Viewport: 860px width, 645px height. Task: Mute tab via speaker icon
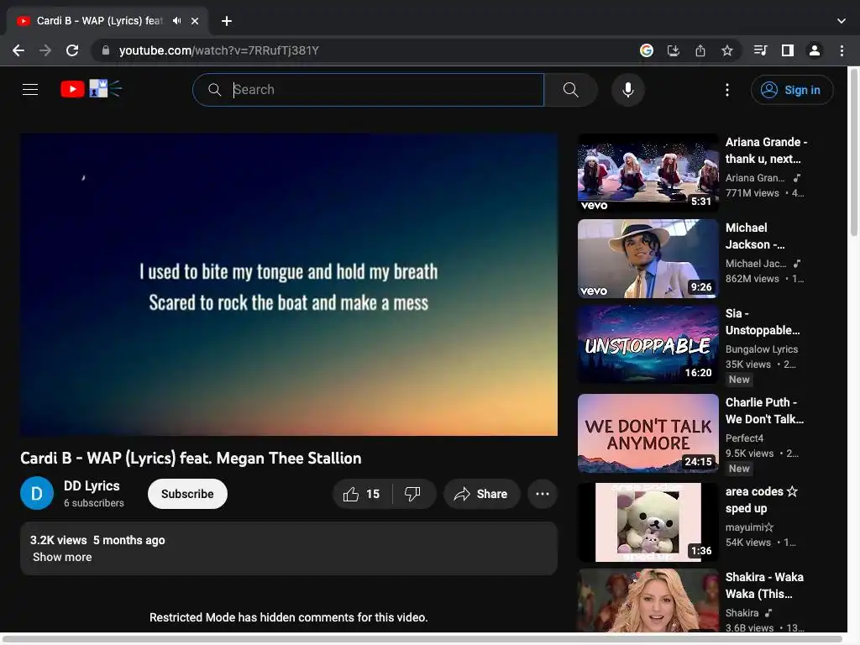click(176, 21)
